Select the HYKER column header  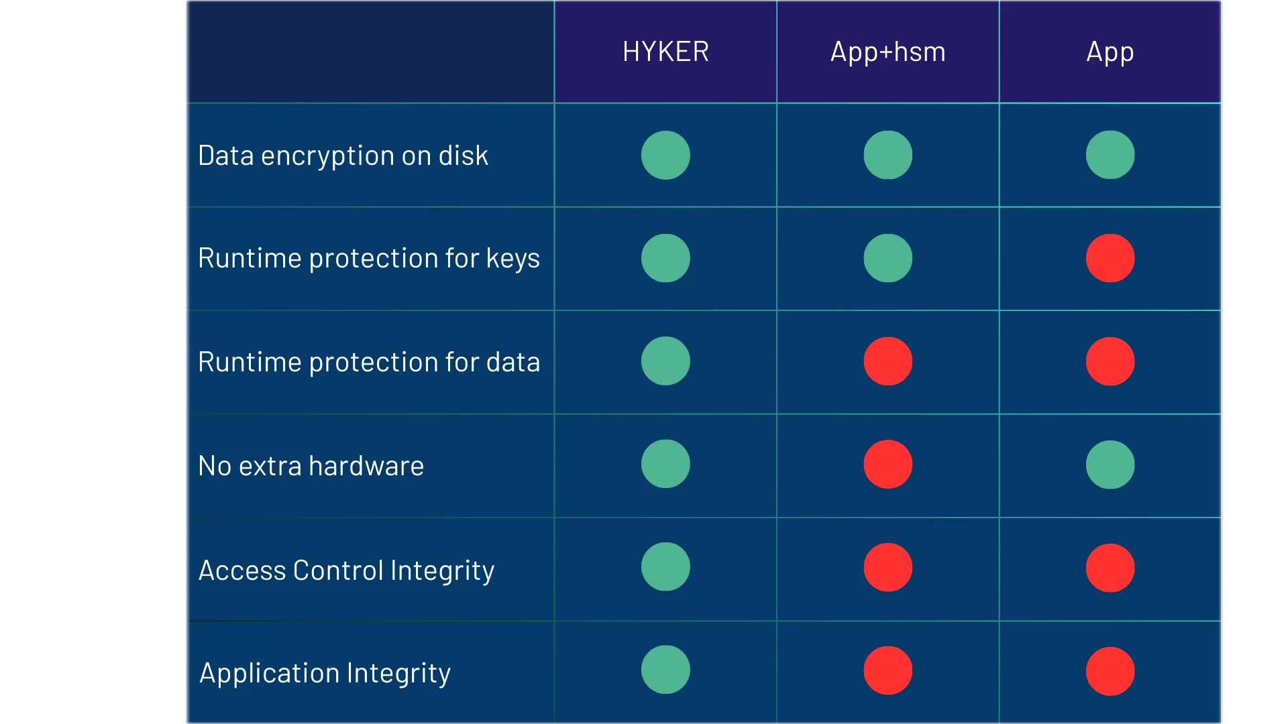pyautogui.click(x=665, y=52)
